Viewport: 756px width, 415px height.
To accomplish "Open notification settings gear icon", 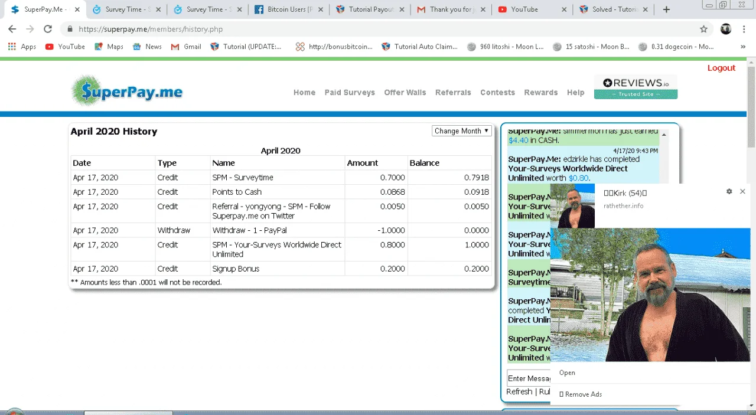I will point(729,191).
